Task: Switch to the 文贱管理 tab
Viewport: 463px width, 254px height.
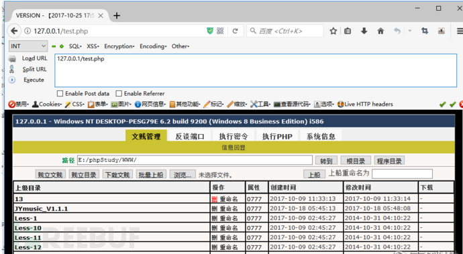Action: point(146,136)
